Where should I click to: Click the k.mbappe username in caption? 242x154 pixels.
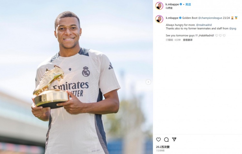[x=172, y=18]
